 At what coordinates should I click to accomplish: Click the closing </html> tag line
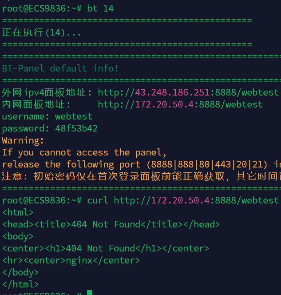pos(20,284)
